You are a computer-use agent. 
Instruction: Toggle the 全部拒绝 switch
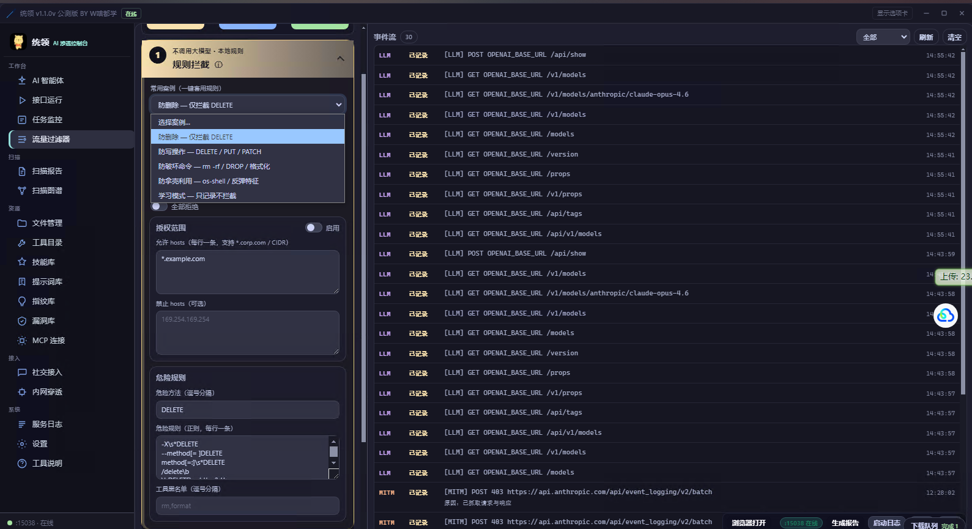click(159, 207)
